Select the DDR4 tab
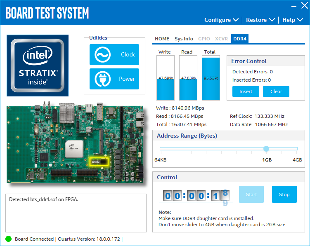Viewport: 310px width, 246px height. click(240, 39)
